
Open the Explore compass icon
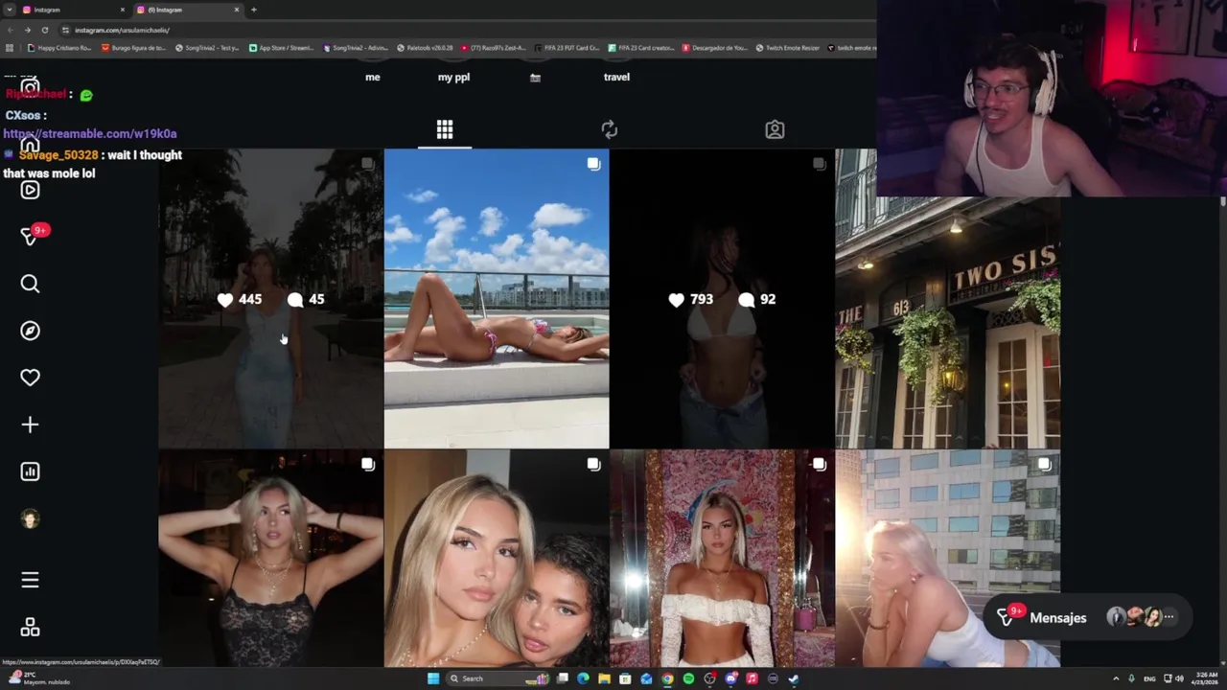pyautogui.click(x=30, y=331)
